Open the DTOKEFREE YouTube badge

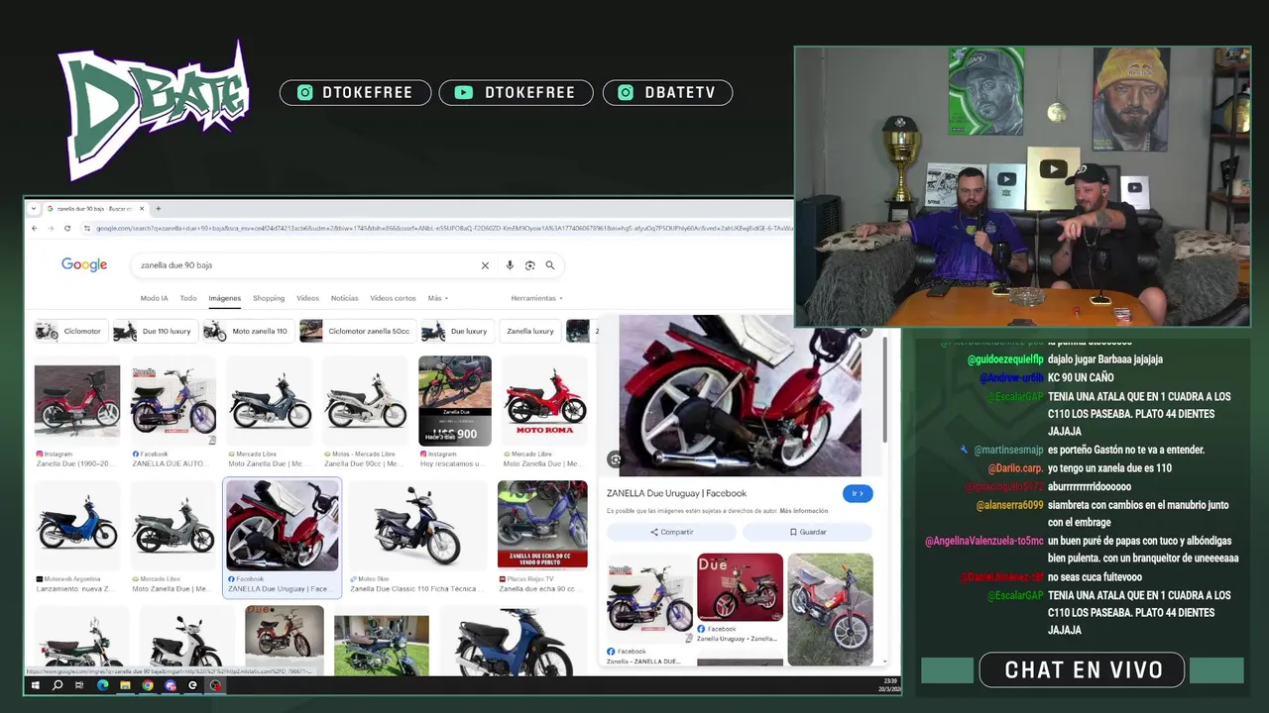pyautogui.click(x=516, y=92)
